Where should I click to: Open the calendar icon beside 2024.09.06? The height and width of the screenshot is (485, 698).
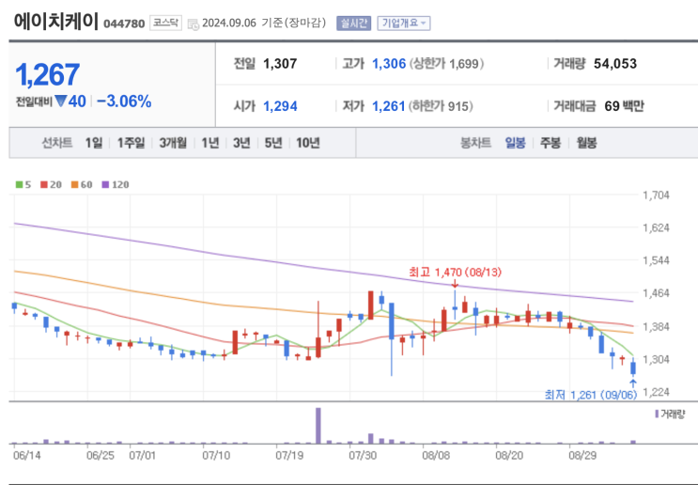194,24
